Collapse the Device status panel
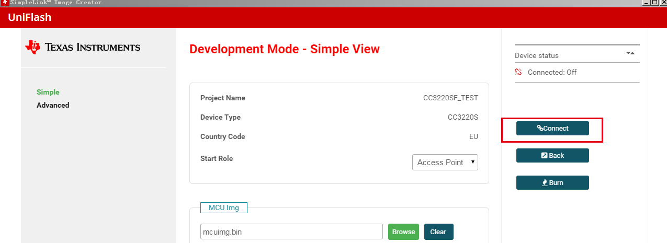This screenshot has height=243, width=667. [x=630, y=53]
